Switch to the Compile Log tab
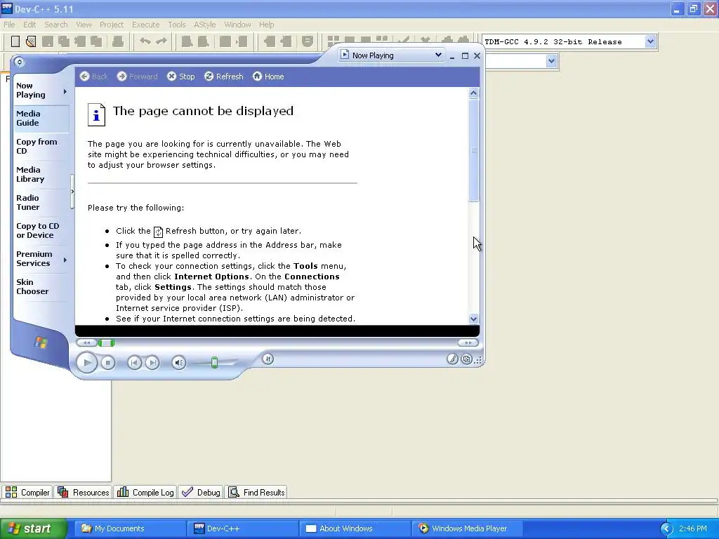Viewport: 719px width, 539px height. (145, 492)
